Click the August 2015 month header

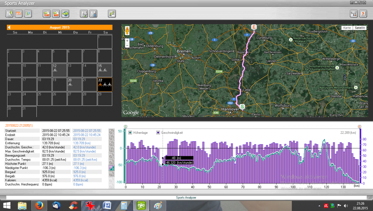(60, 27)
